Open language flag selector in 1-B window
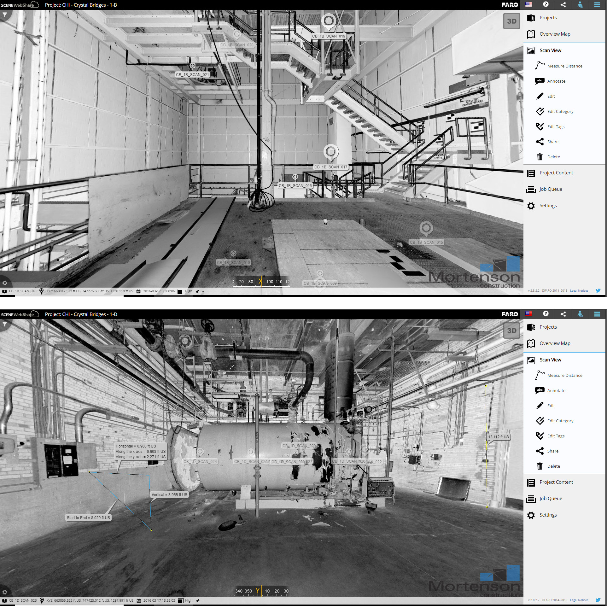 tap(529, 4)
